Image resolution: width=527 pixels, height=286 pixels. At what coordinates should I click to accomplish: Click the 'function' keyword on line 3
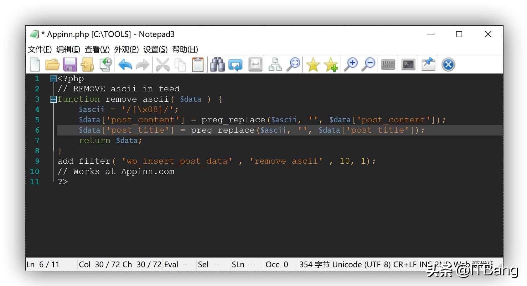79,99
